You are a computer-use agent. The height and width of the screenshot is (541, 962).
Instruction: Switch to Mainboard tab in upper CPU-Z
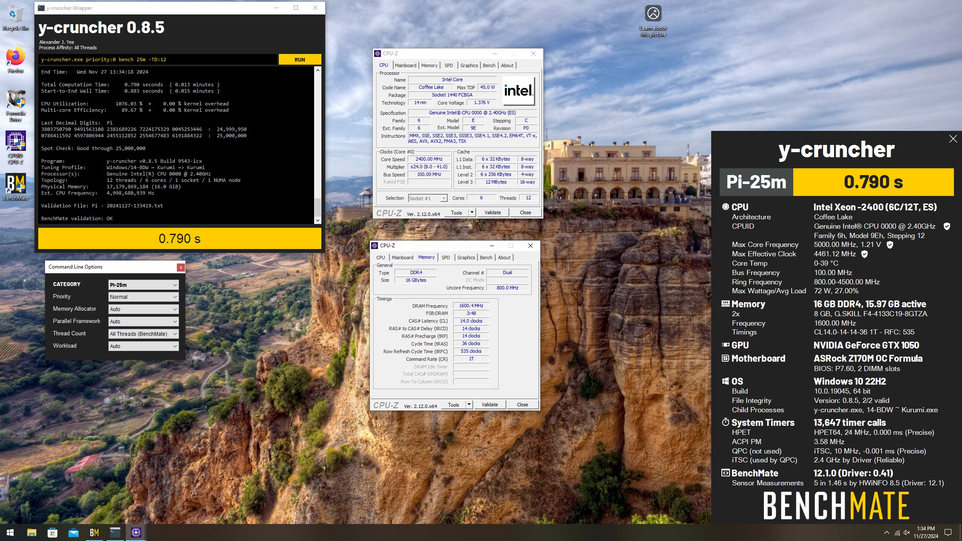[x=406, y=65]
